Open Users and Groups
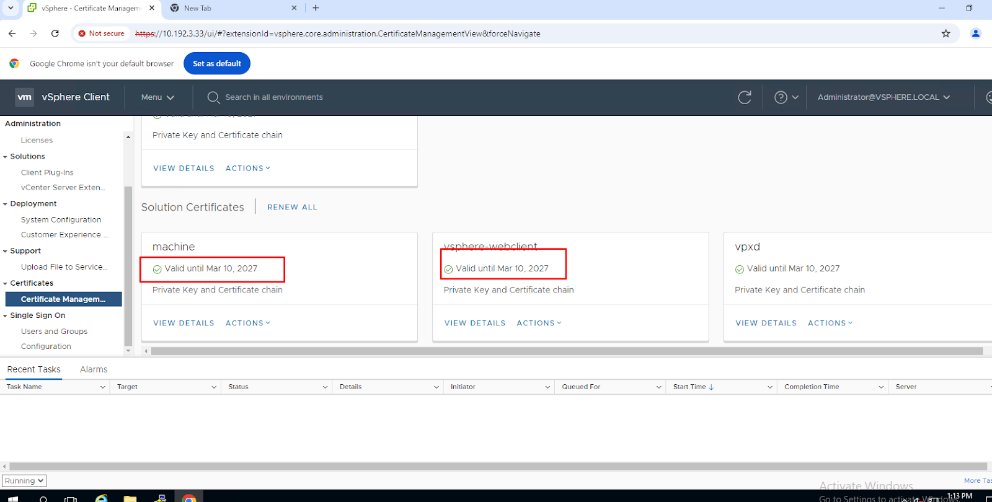992x502 pixels. (x=54, y=332)
